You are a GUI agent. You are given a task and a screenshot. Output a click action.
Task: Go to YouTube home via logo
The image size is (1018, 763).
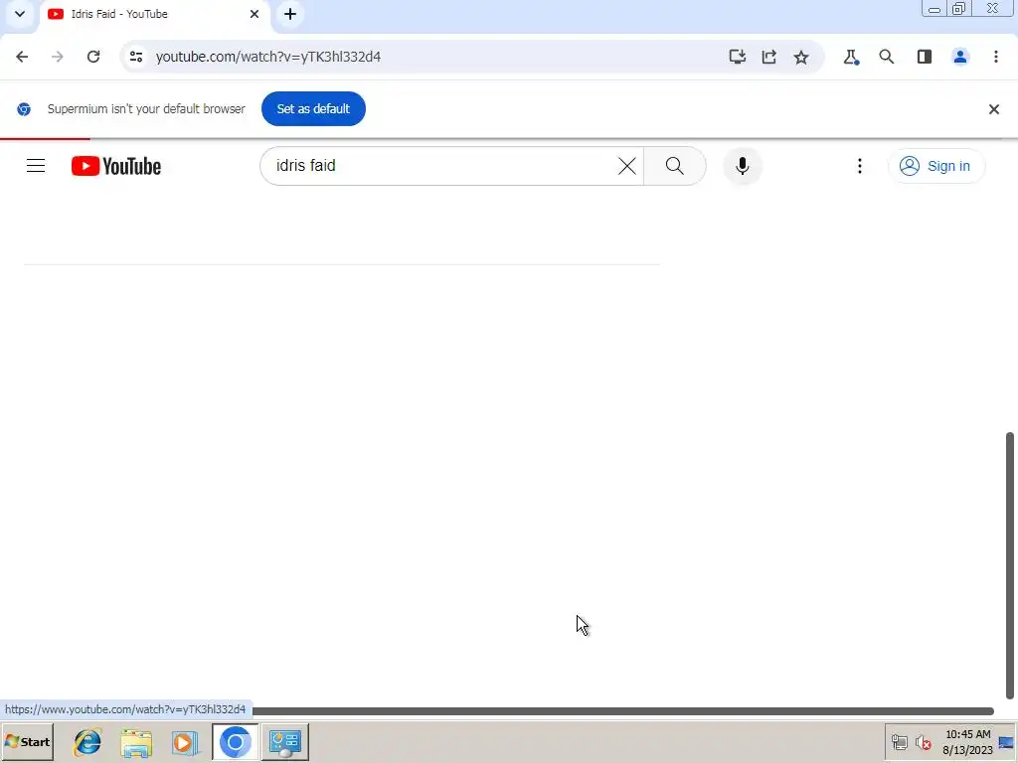[116, 166]
